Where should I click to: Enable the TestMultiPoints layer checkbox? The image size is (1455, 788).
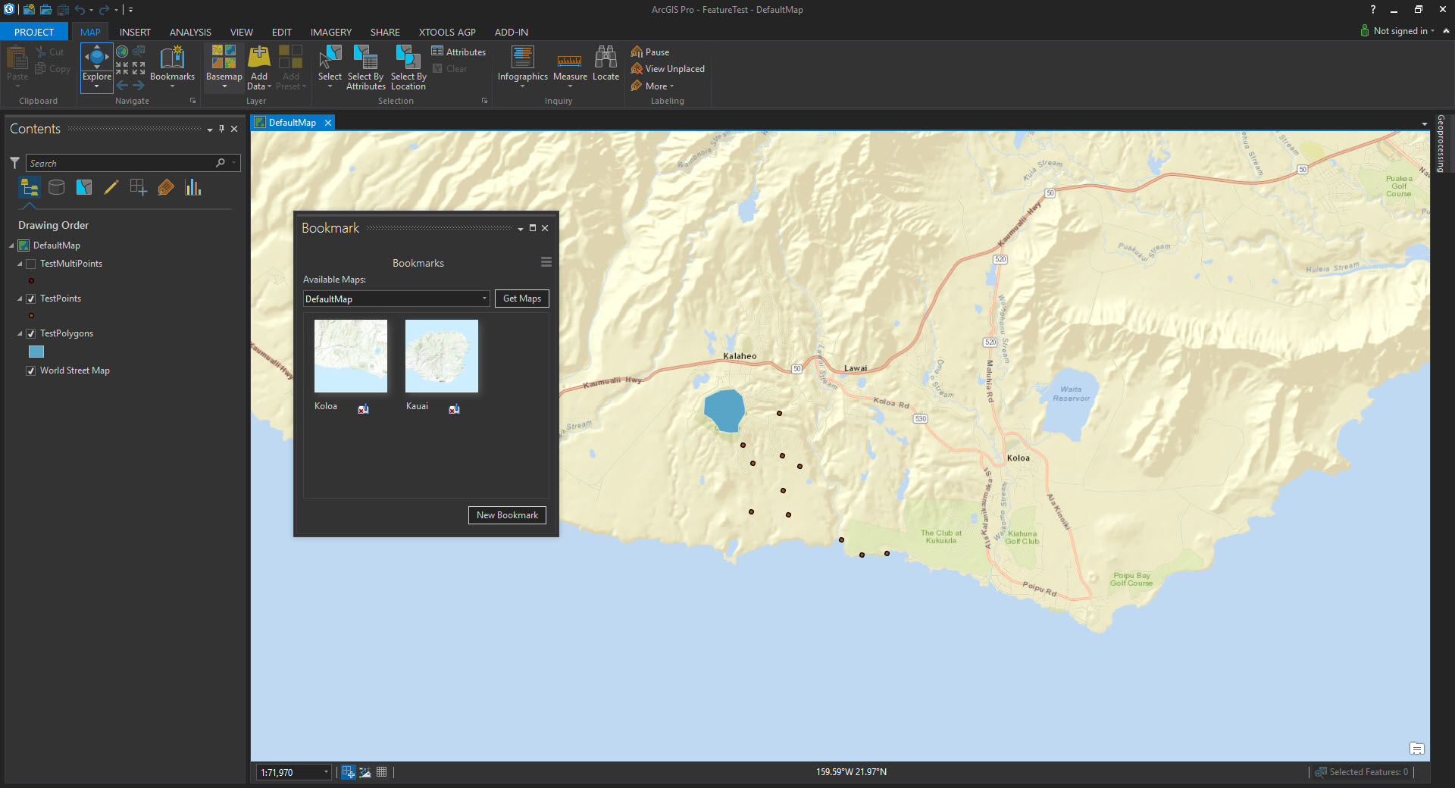coord(31,264)
